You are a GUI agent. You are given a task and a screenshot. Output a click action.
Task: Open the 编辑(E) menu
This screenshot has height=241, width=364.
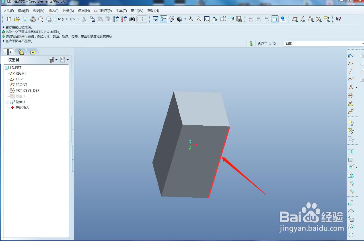click(23, 11)
